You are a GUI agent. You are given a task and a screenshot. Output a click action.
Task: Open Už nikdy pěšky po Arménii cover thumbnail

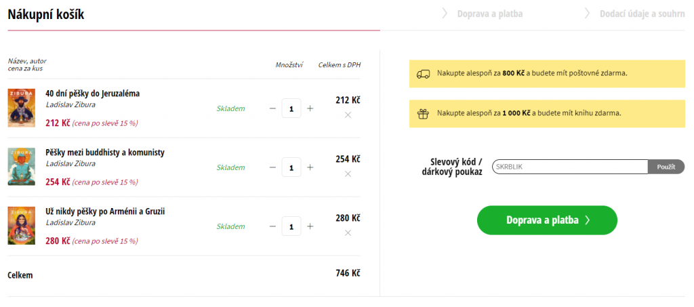[21, 226]
